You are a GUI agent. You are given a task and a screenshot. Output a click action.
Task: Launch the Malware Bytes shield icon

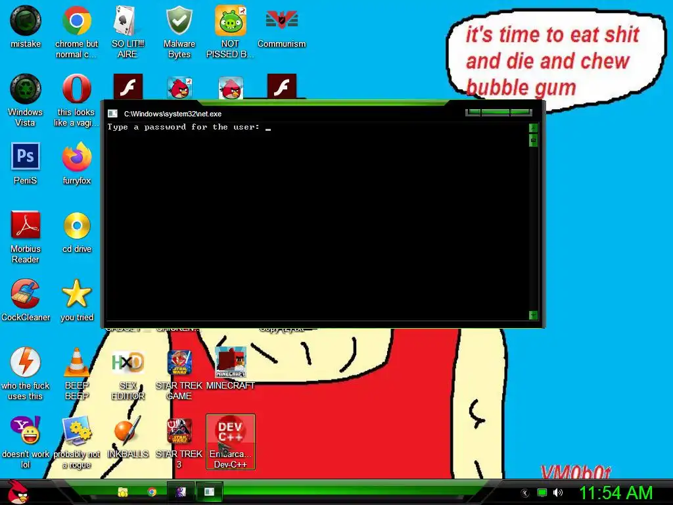[x=179, y=32]
